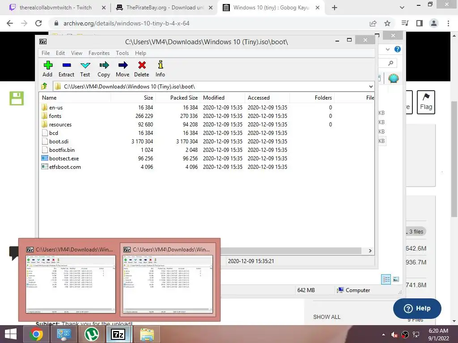Viewport: 458px width, 343px height.
Task: Open the File menu in 7-Zip
Action: coord(46,53)
